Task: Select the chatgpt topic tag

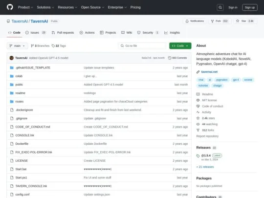Action: click(x=217, y=86)
